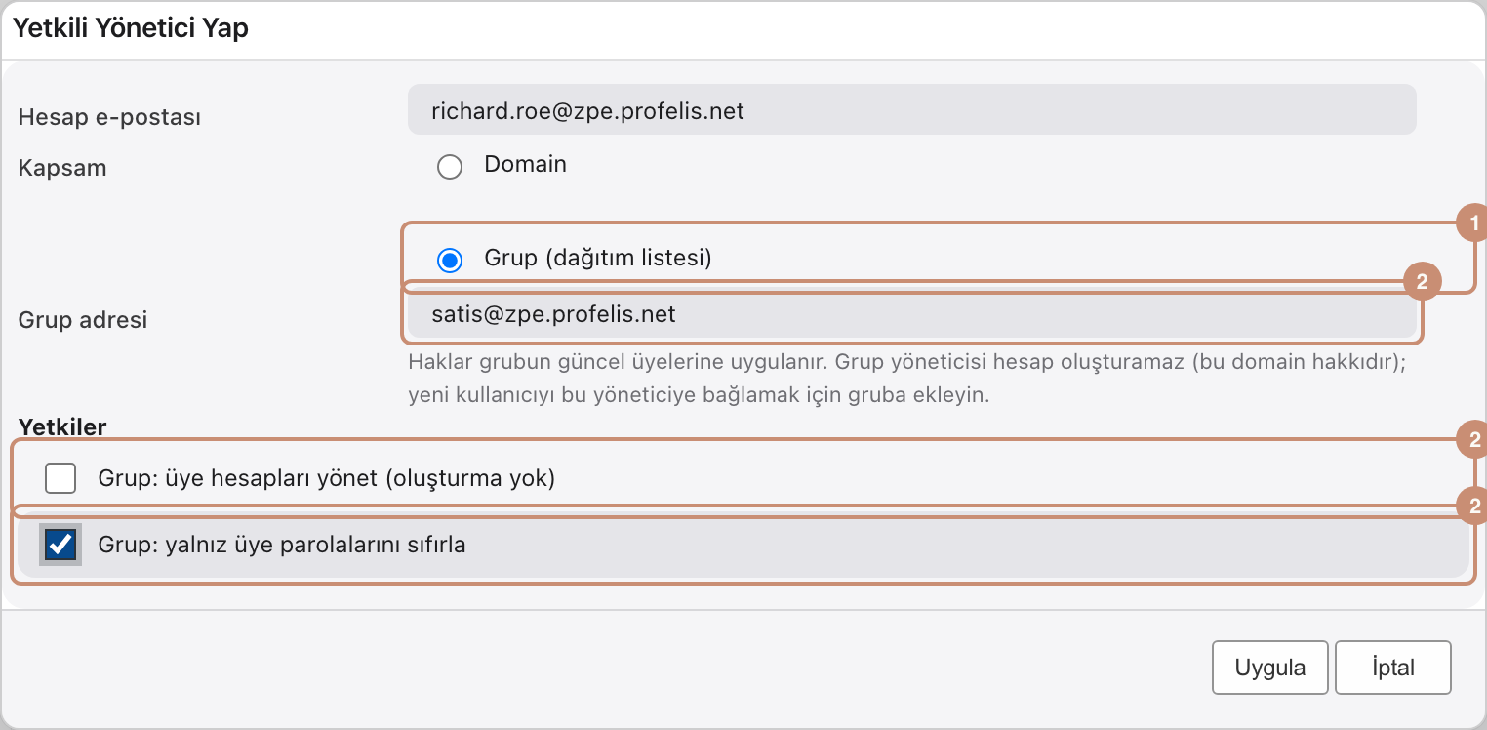
Task: Click the Yetkiler heading
Action: coord(62,426)
